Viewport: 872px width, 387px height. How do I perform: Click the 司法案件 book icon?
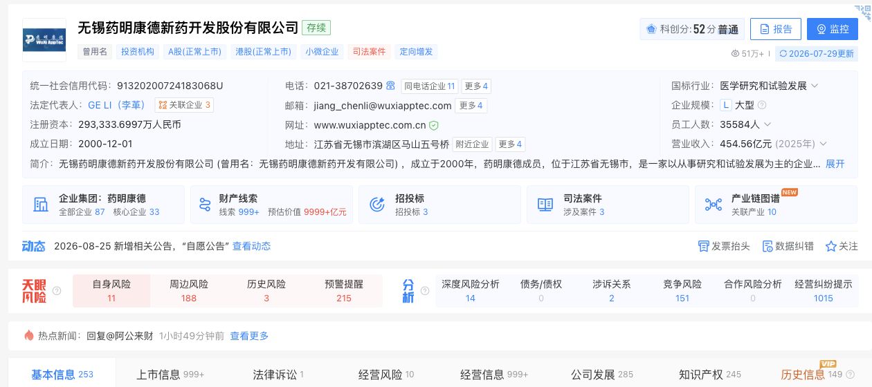pos(545,205)
